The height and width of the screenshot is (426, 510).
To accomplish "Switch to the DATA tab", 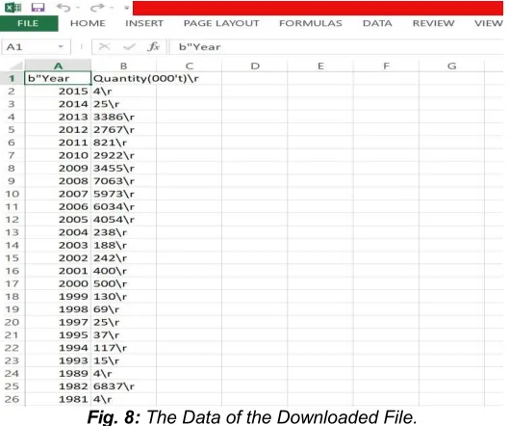I will [x=377, y=23].
